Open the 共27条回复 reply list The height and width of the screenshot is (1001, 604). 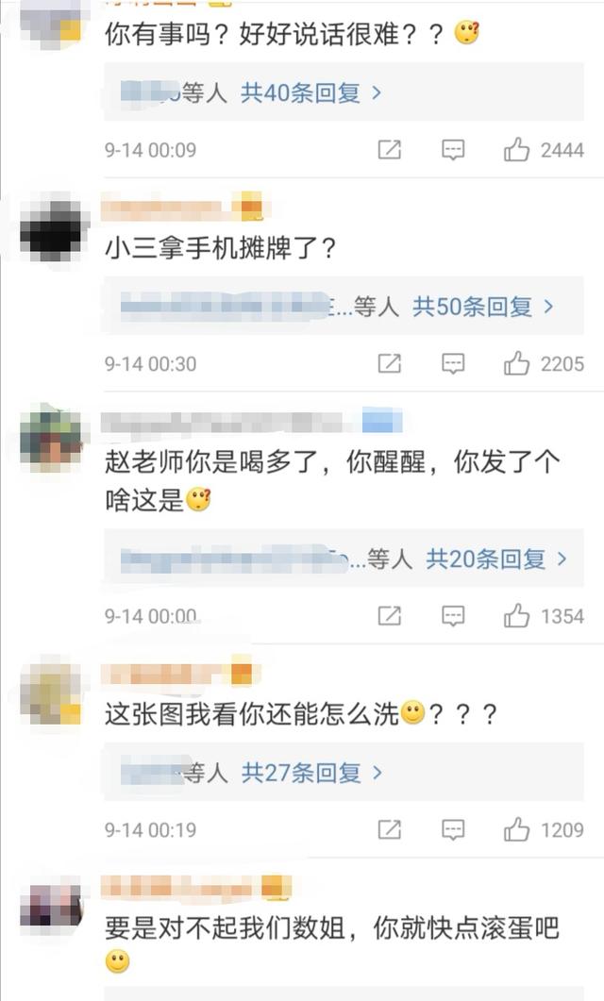tap(311, 773)
